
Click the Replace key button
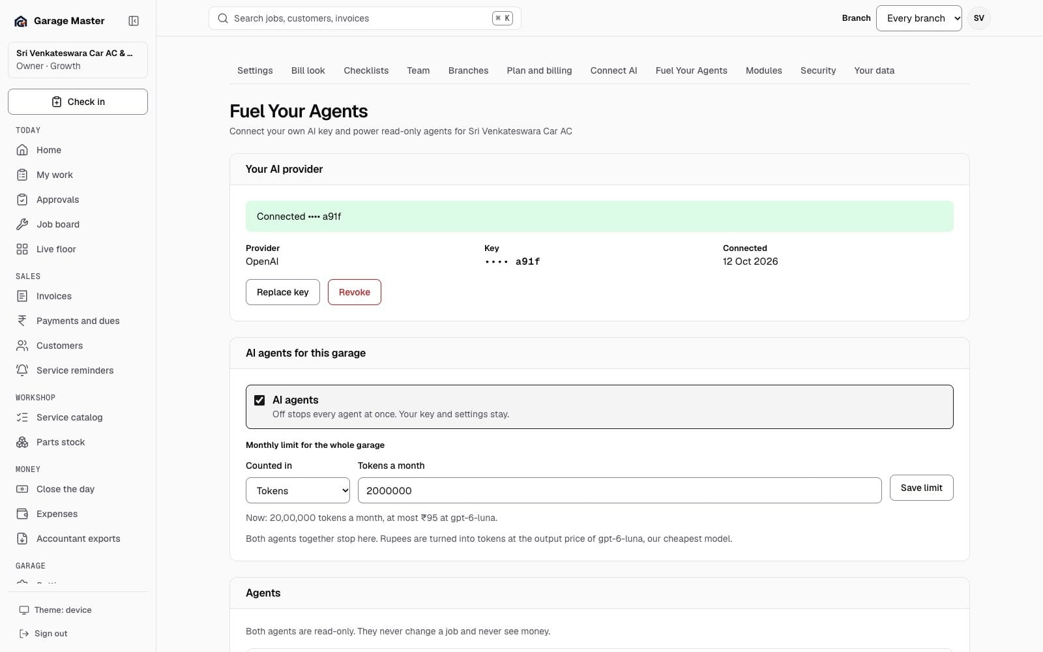pos(283,292)
